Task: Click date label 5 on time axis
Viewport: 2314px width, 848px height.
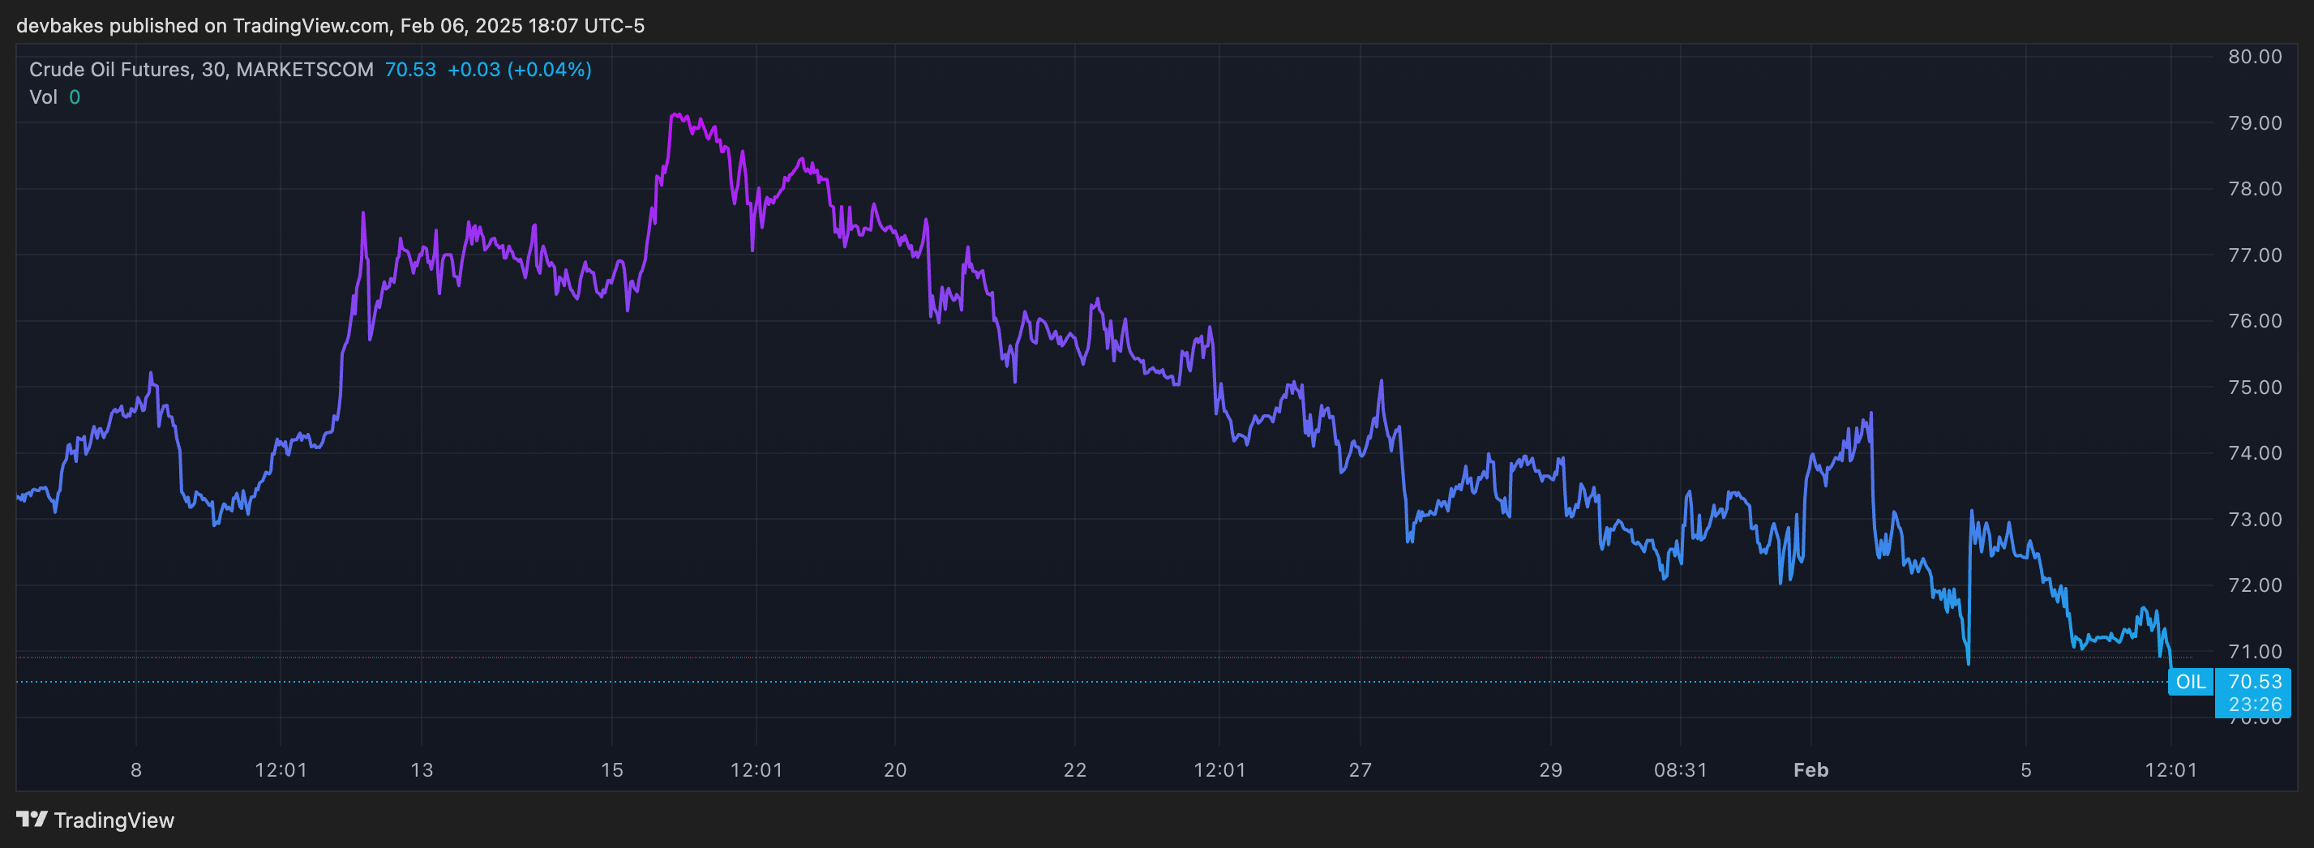Action: [2025, 770]
